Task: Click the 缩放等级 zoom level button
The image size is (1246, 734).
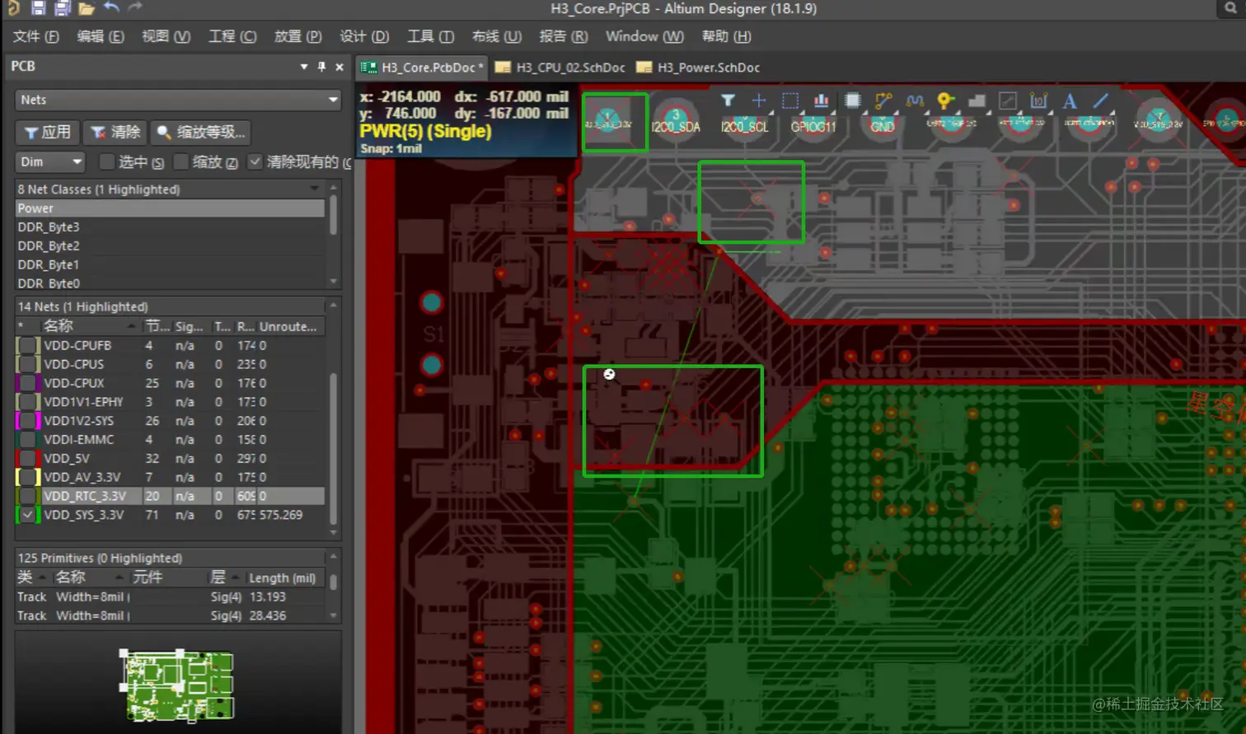Action: tap(200, 132)
